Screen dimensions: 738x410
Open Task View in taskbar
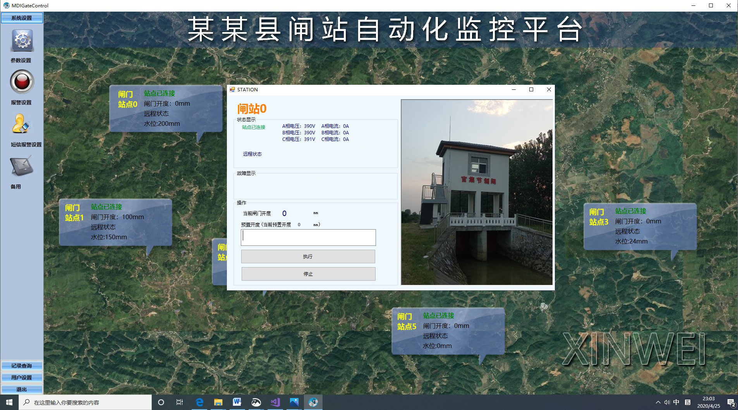(180, 402)
